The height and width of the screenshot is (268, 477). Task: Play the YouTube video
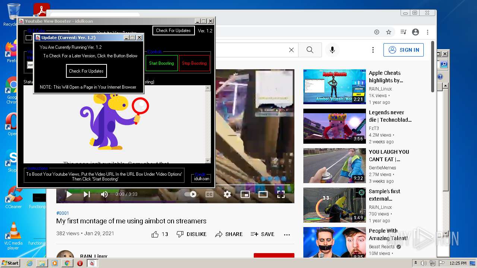69,194
